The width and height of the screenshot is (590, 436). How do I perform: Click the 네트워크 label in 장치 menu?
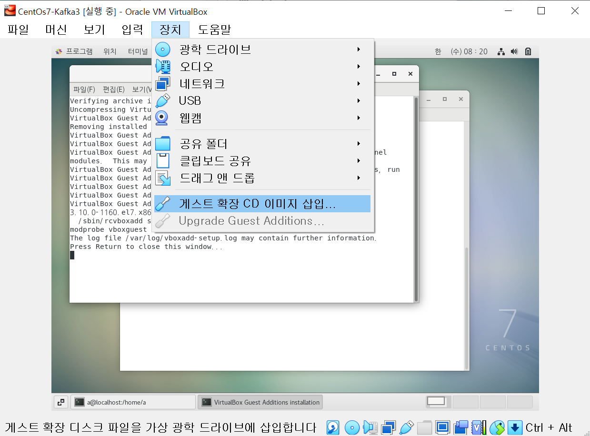click(202, 84)
